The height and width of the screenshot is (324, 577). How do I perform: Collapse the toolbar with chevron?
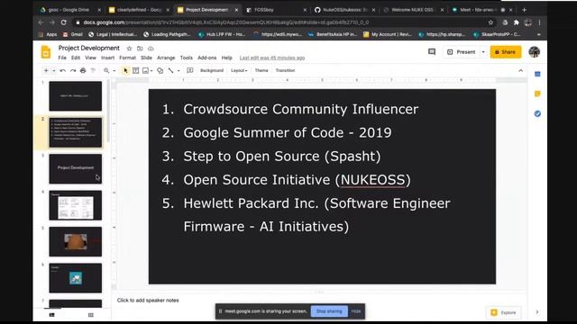[x=521, y=70]
